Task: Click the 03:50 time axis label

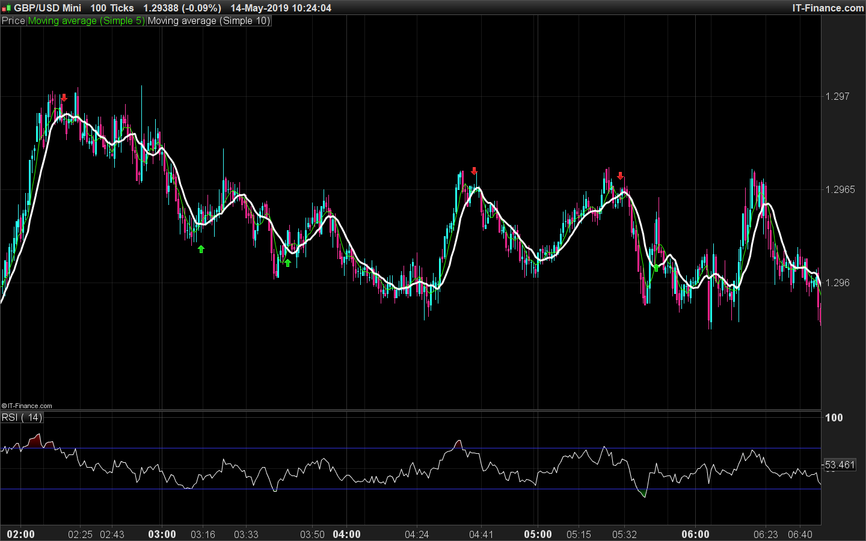Action: 312,534
